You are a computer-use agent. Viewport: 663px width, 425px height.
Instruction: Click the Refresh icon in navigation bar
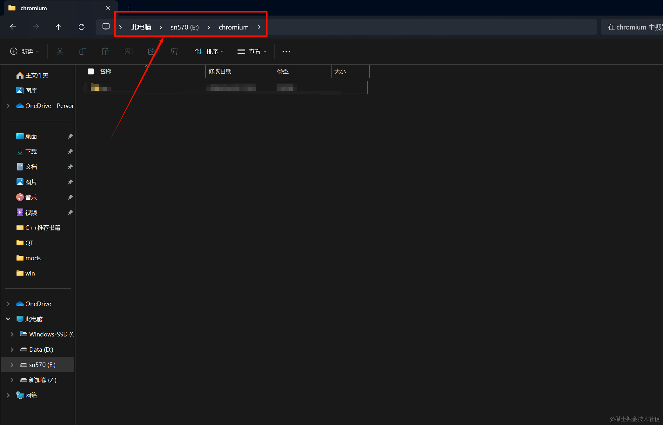pyautogui.click(x=82, y=27)
